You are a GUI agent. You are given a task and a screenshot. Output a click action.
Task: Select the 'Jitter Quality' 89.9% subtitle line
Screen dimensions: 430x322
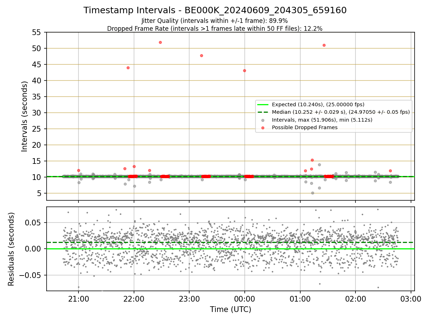(215, 21)
